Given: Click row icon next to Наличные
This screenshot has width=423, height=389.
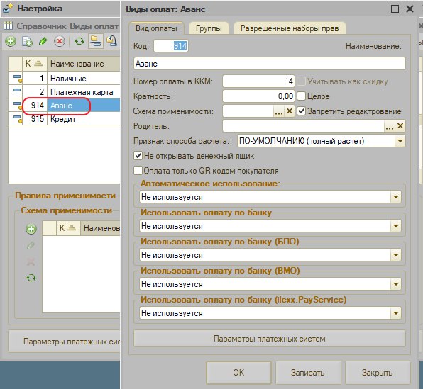Looking at the screenshot, I should click(x=17, y=79).
